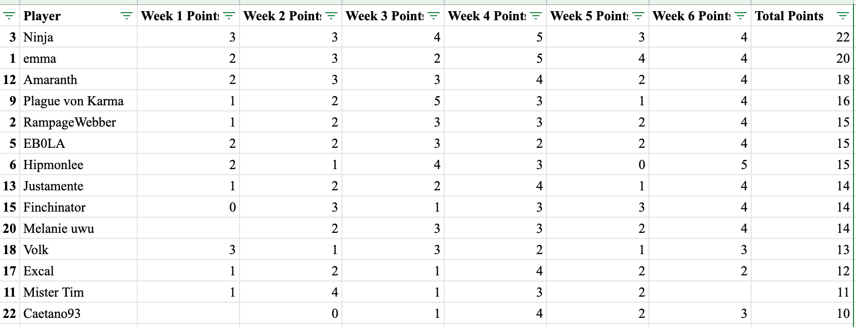Open the Player column filter icon

pos(127,16)
